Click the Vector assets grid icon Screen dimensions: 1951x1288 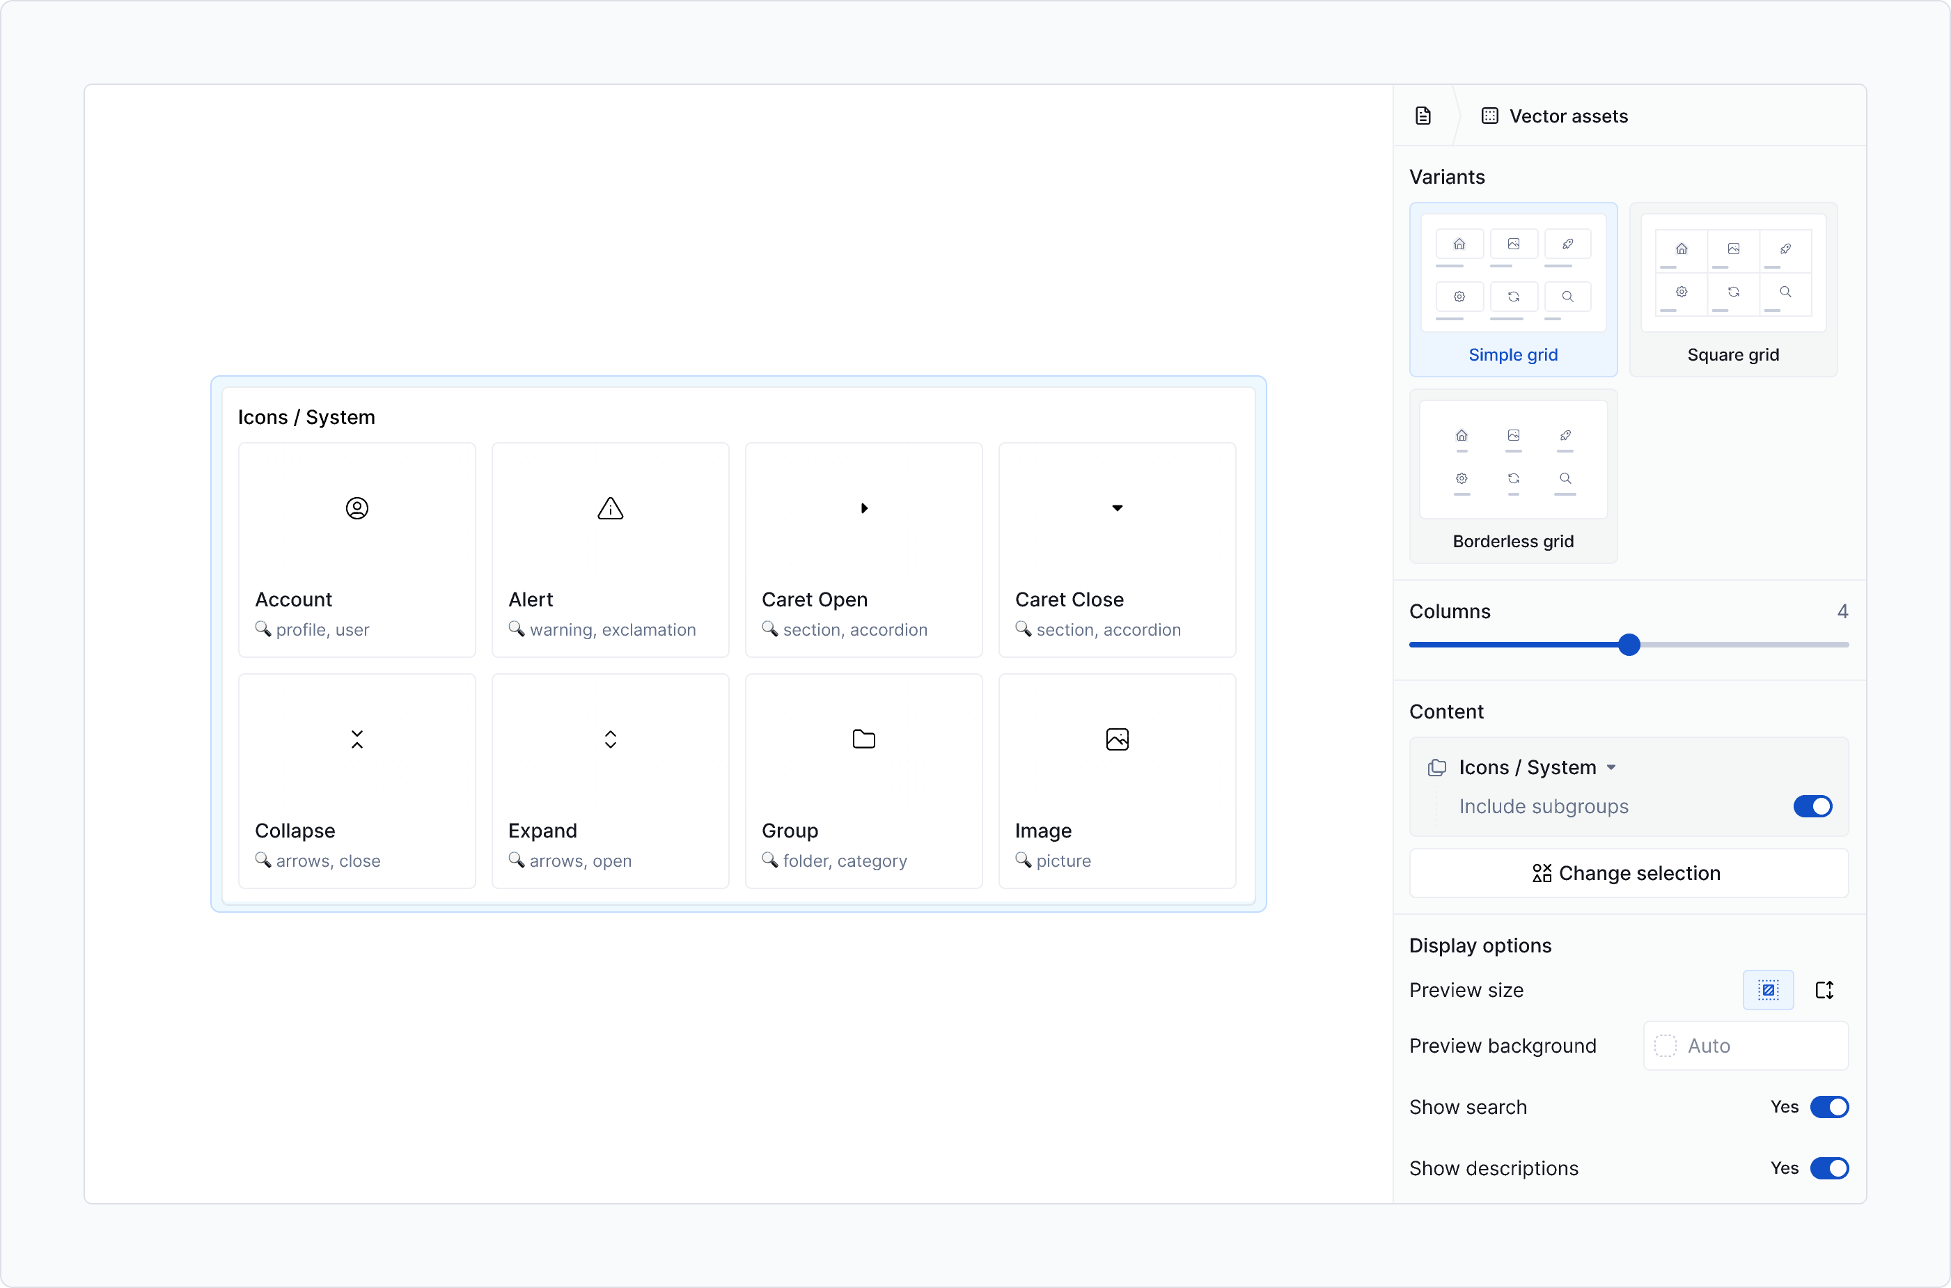pyautogui.click(x=1489, y=116)
